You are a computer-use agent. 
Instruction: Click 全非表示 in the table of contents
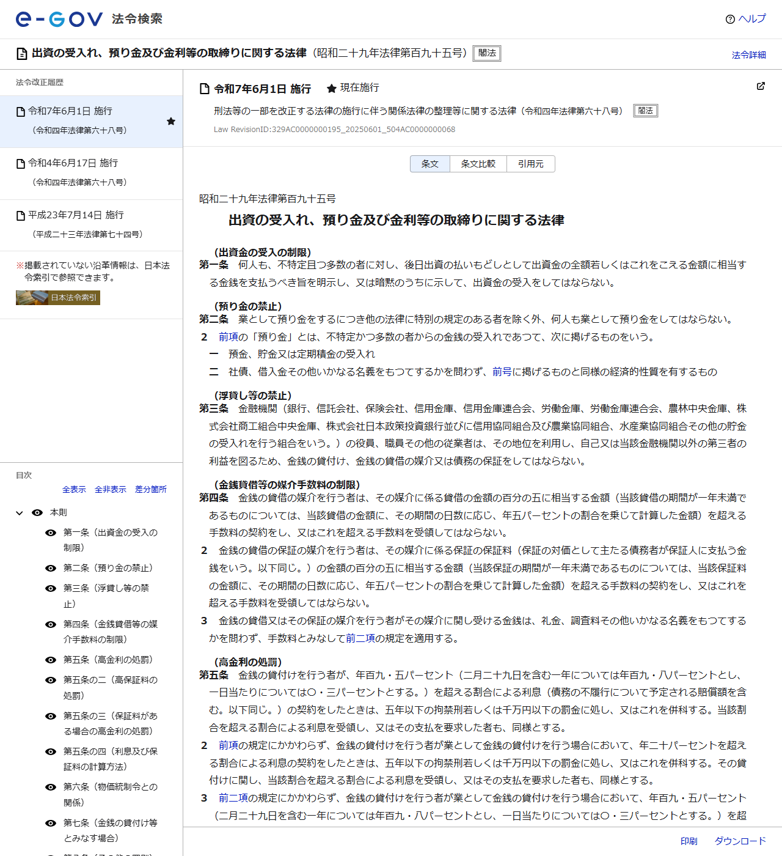tap(111, 490)
